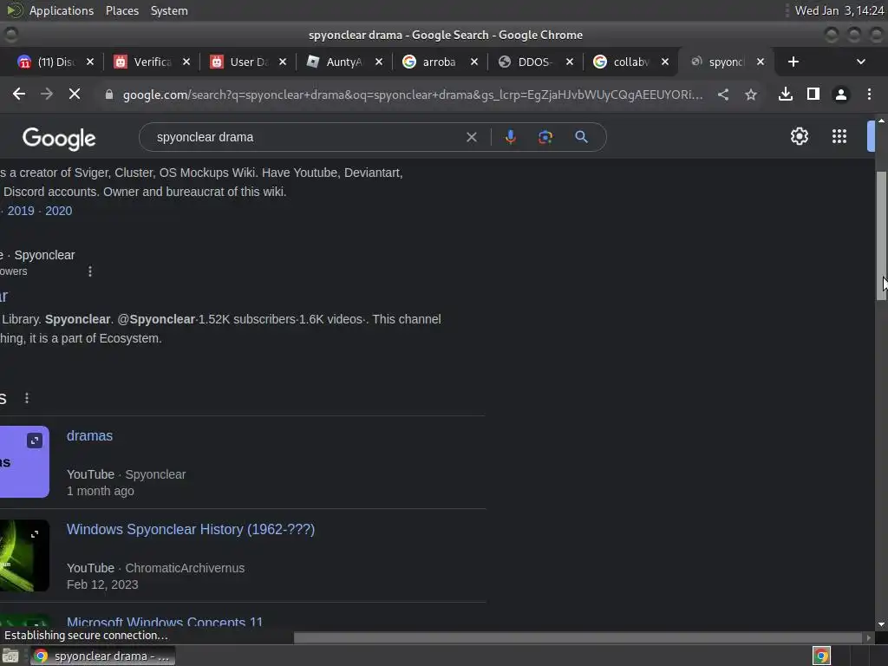Clear the Google search box text
This screenshot has width=888, height=666.
(x=471, y=137)
